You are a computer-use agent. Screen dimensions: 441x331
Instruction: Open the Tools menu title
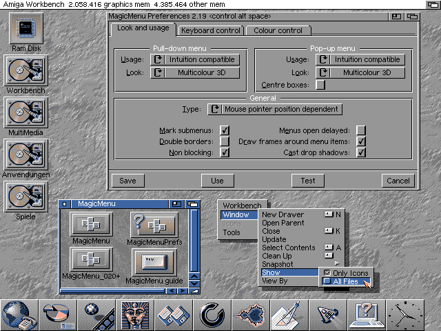point(238,232)
